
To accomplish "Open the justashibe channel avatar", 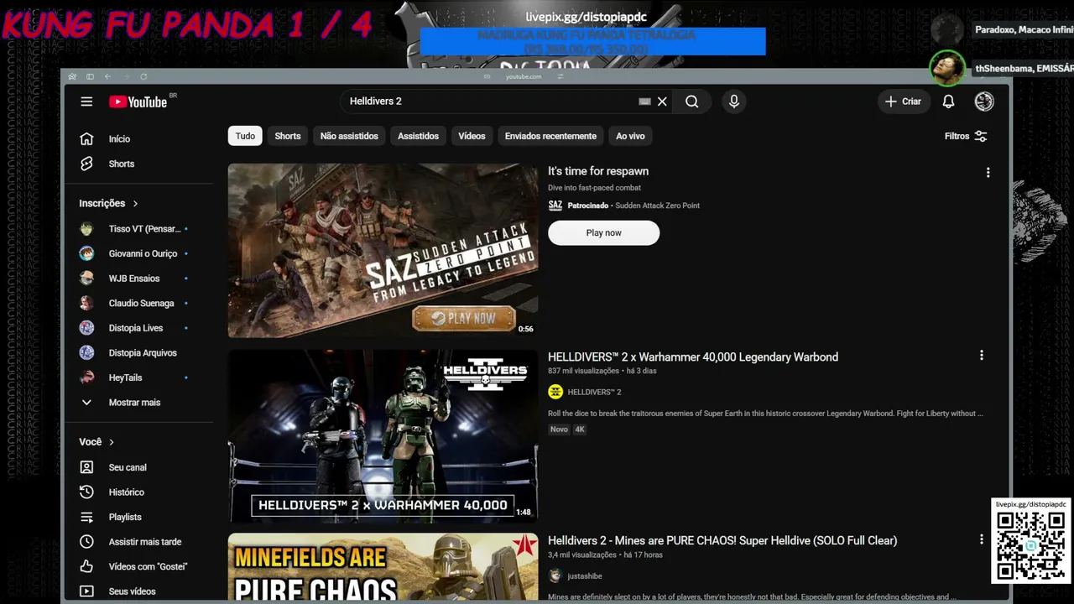I will (x=555, y=576).
